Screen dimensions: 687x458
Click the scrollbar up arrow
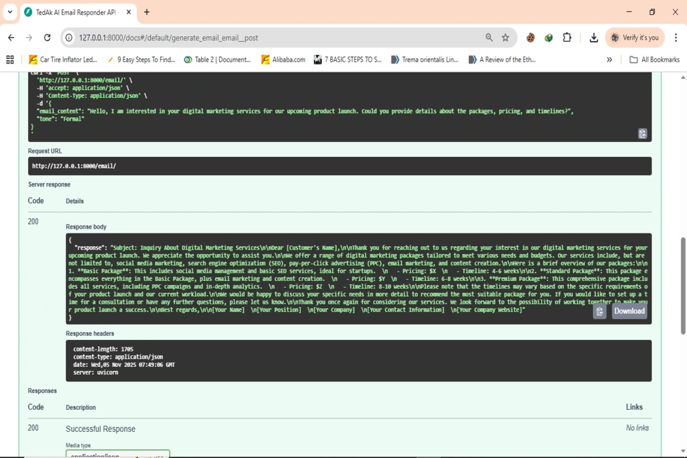[x=683, y=78]
